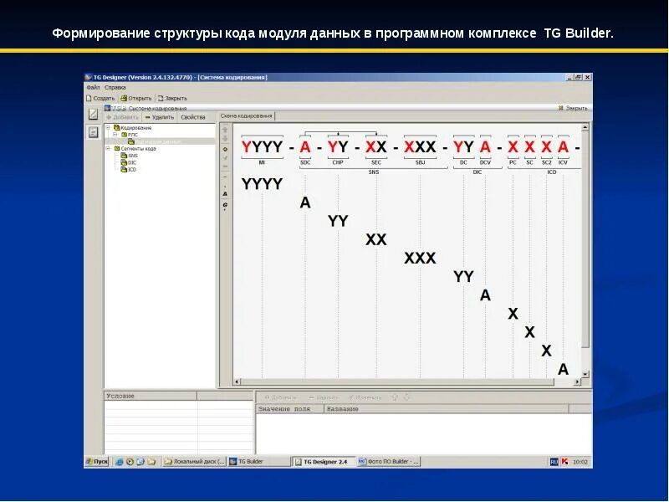The width and height of the screenshot is (669, 502).
Task: Open Фото ПО Builder from taskbar
Action: [388, 462]
